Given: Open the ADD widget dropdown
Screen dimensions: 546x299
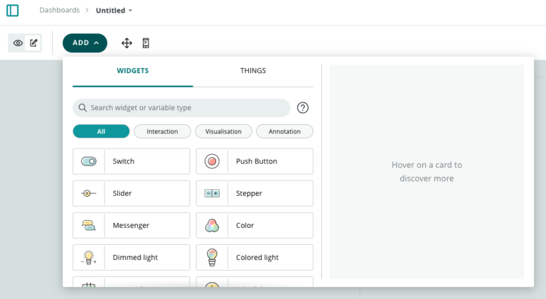Looking at the screenshot, I should point(85,43).
